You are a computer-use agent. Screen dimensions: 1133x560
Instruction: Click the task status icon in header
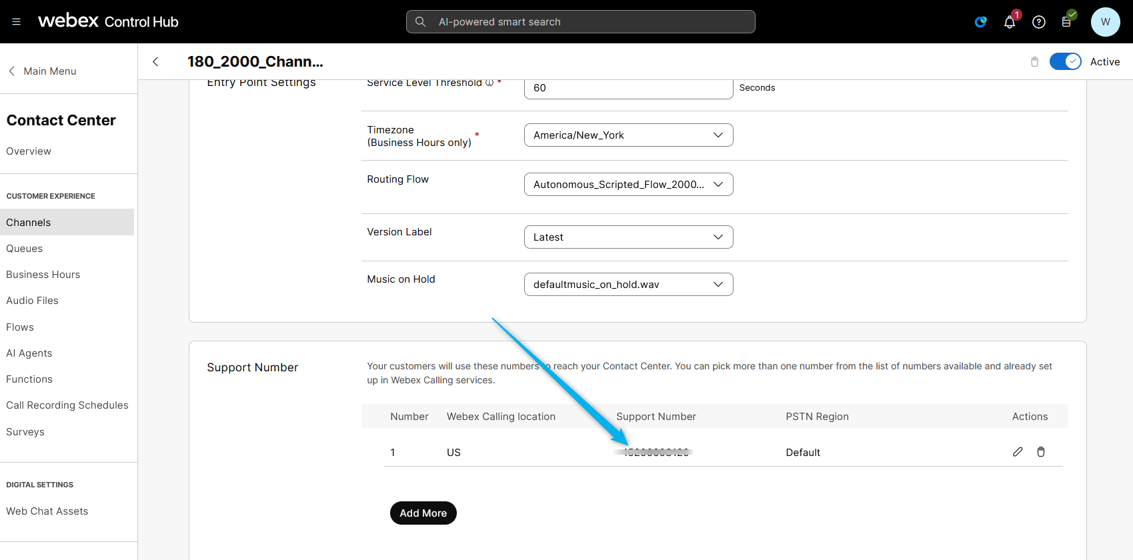[1066, 22]
